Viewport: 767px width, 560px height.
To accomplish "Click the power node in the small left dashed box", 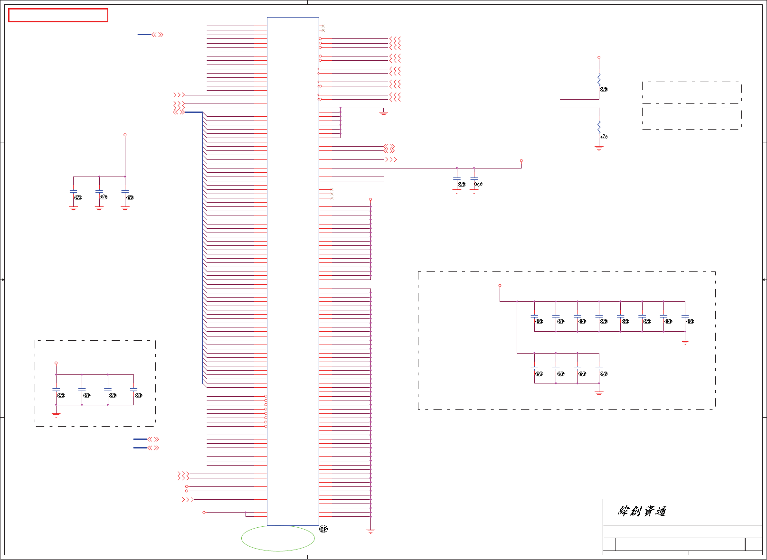I will (x=56, y=363).
